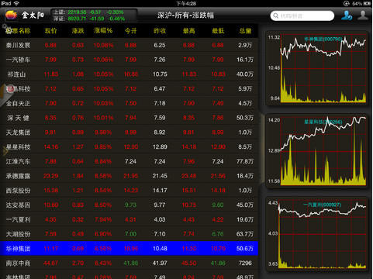Viewport: 373px width, 279px height.
Task: Tap the battery indicator in the status bar
Action: point(367,3)
